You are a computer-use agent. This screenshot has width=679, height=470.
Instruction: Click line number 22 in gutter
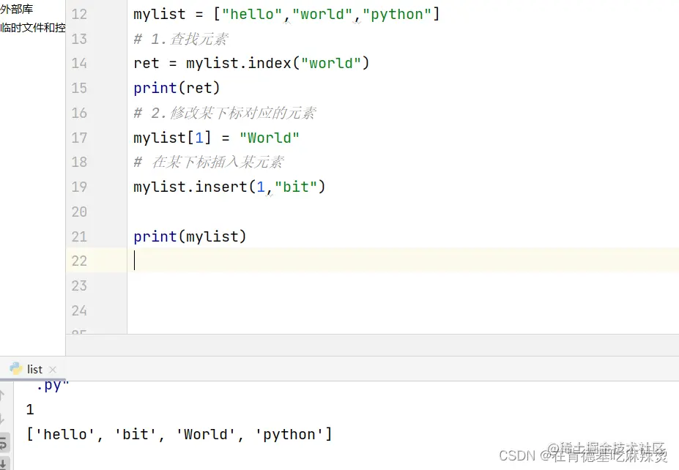(x=79, y=261)
